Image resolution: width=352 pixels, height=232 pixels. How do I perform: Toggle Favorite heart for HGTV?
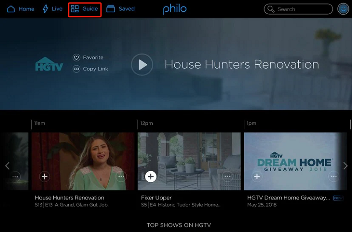[76, 58]
